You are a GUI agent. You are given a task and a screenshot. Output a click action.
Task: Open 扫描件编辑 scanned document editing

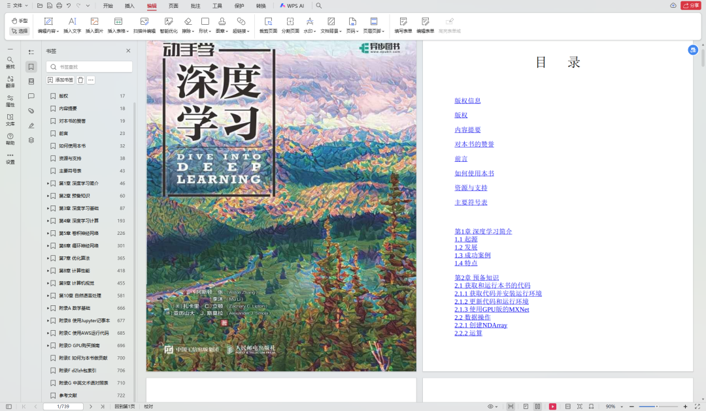click(144, 25)
